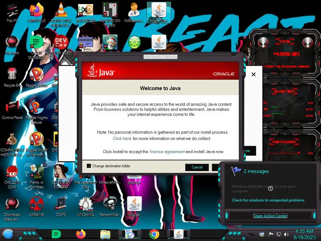The image size is (321, 241).
Task: Launch Peggle Nights Deluxe shortcut
Action: (36, 112)
